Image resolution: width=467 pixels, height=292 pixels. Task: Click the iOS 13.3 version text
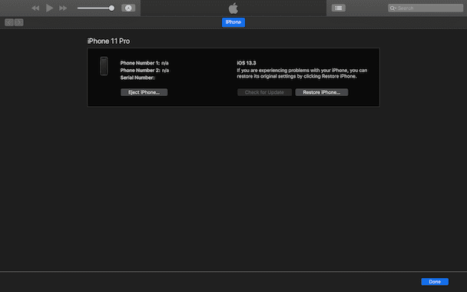(x=247, y=63)
